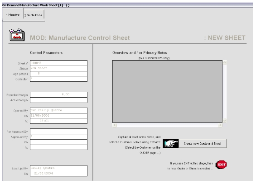
Task: Click the notes vertical scrollbar track
Action: tap(225, 91)
